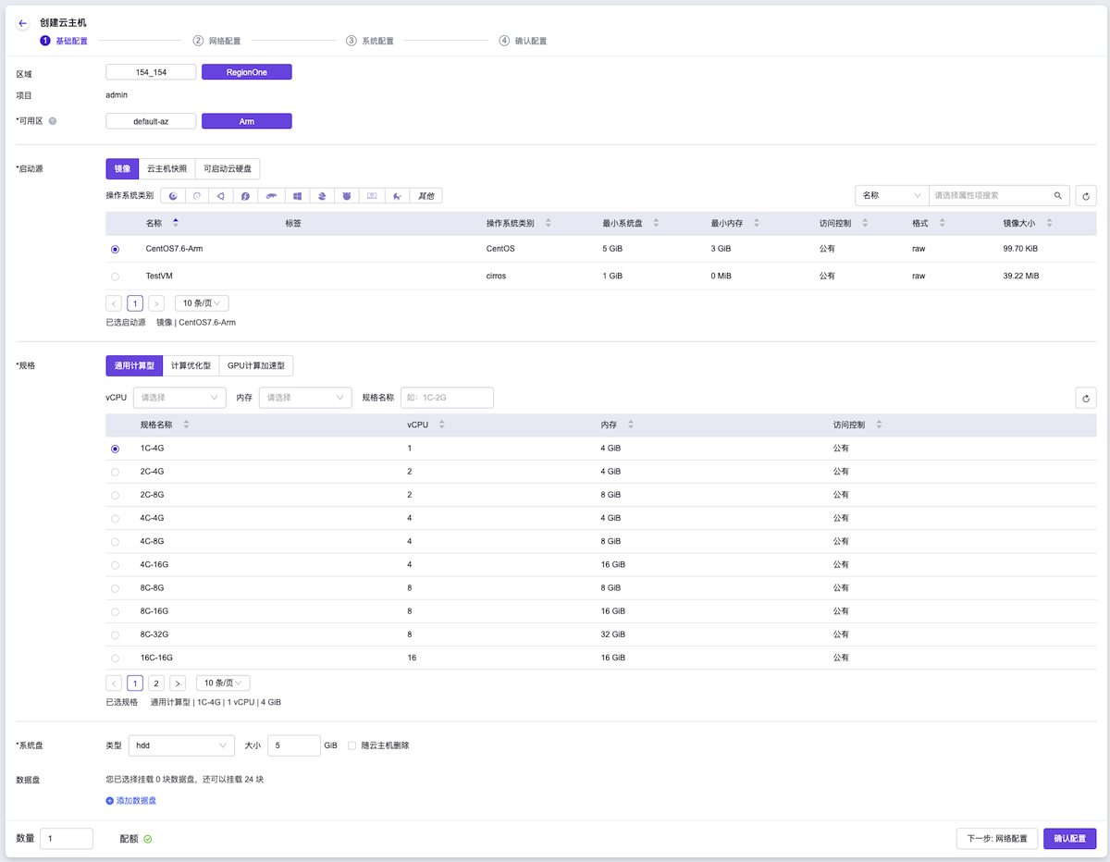Click the 数量 quantity input field

pos(67,839)
